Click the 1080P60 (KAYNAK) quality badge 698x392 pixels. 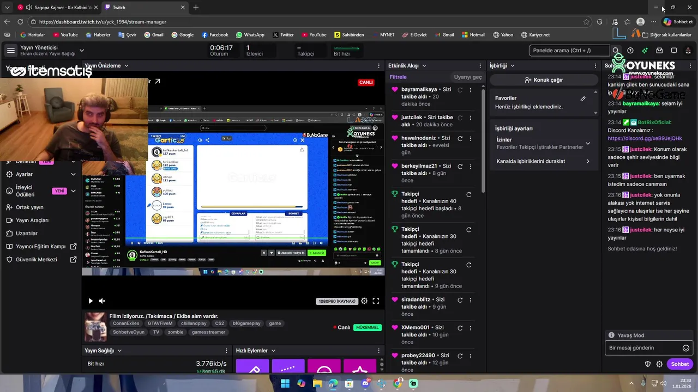(x=337, y=301)
